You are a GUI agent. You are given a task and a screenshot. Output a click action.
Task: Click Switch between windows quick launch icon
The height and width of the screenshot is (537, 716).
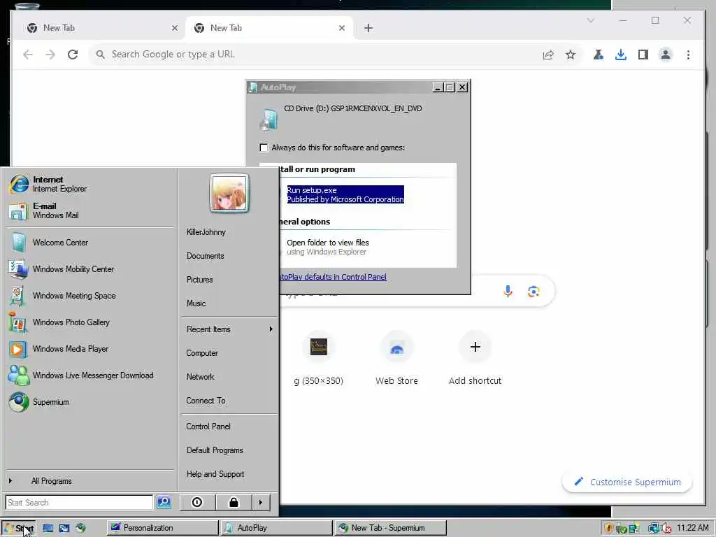click(x=64, y=529)
